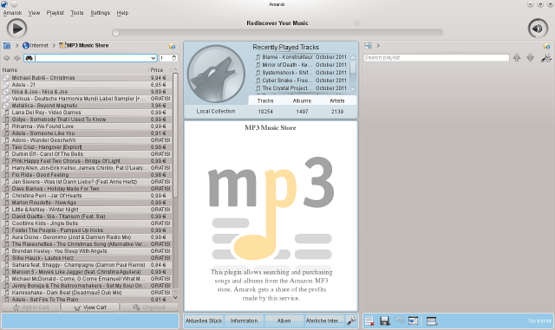Save the playlist with the floppy disk icon
Screen dimensions: 555x330
click(385, 320)
